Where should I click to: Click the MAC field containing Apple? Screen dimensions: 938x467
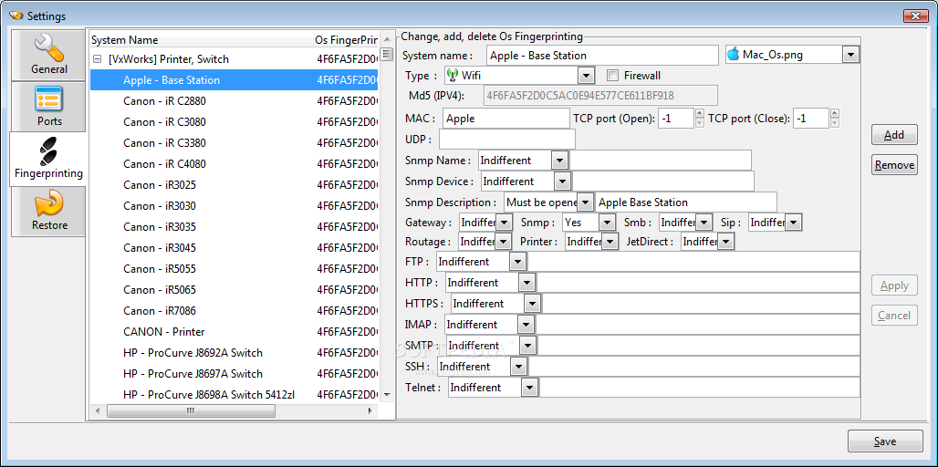[506, 119]
